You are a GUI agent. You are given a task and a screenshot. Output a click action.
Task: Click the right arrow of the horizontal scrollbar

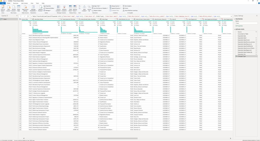(230, 138)
